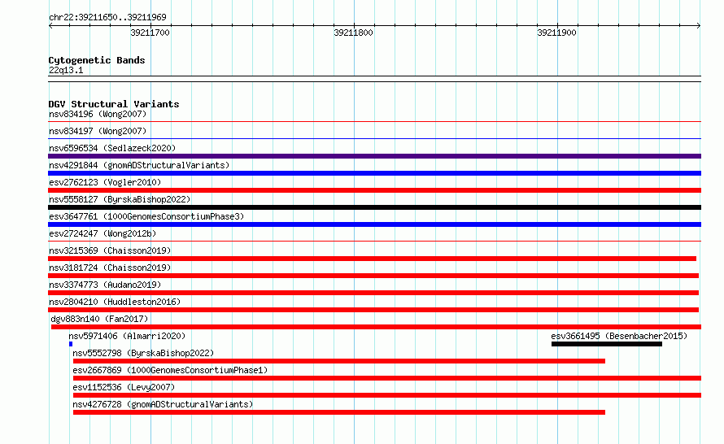Select the red nsv2804210 variant bar
The image size is (724, 444).
click(373, 310)
